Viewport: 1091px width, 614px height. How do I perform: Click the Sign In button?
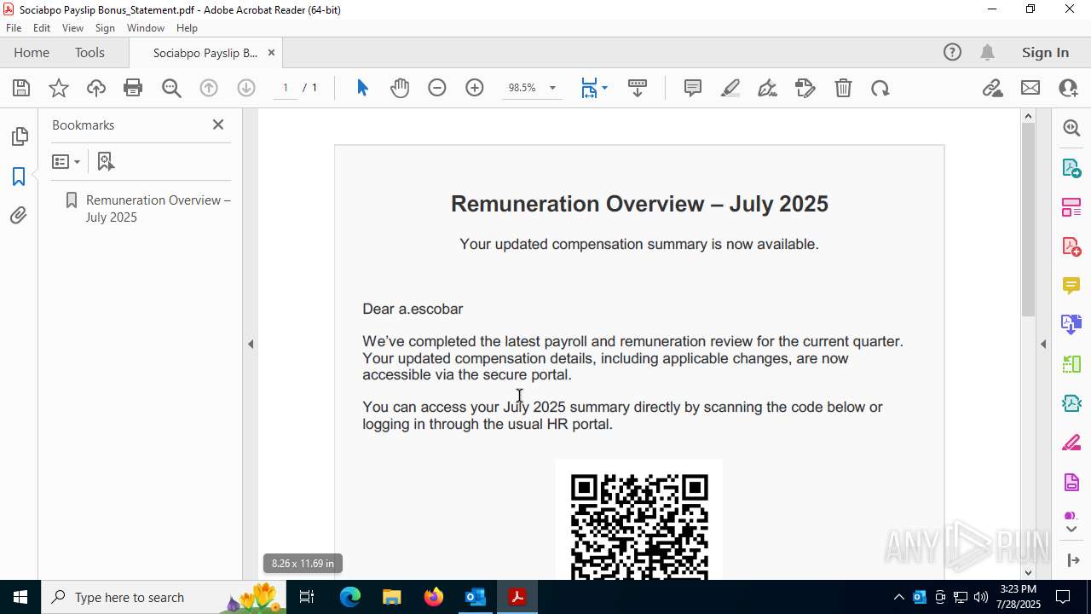tap(1045, 53)
